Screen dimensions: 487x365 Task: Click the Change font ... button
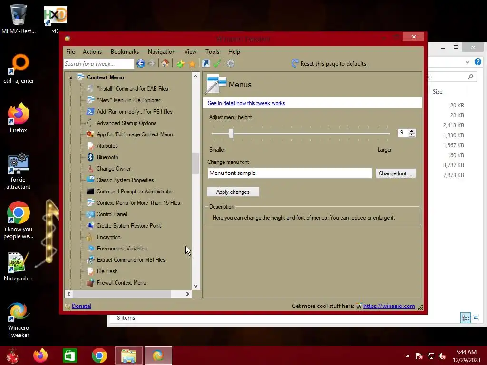tap(395, 173)
